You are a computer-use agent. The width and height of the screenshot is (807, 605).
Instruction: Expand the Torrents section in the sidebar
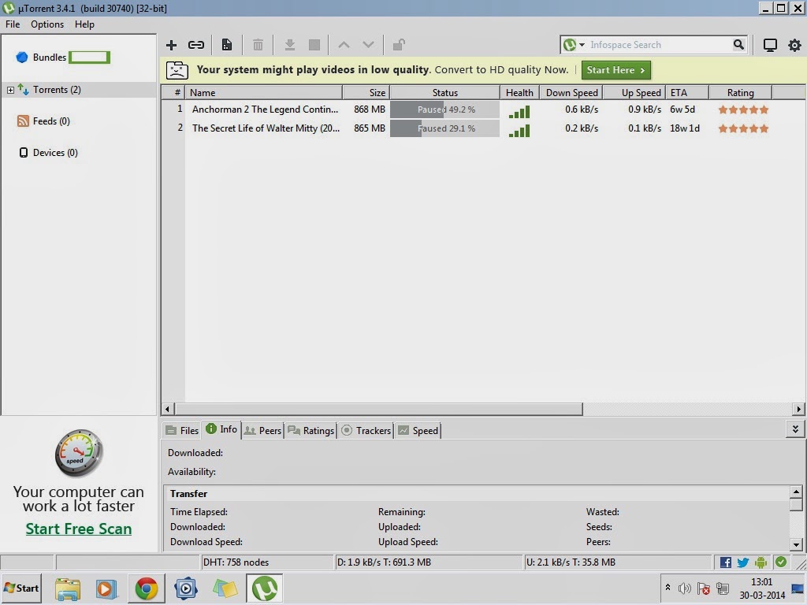tap(10, 89)
